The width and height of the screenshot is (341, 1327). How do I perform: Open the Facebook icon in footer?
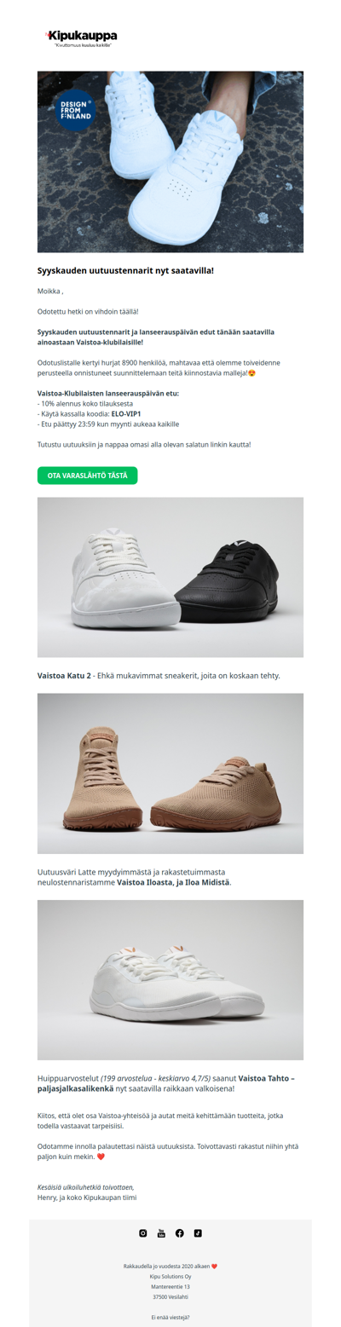180,1232
